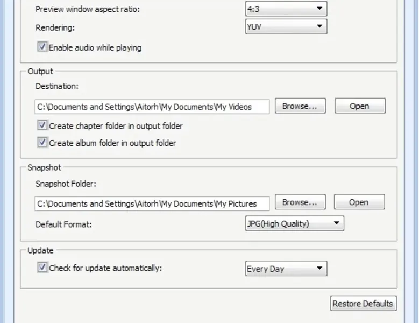The image size is (419, 323).
Task: Toggle Create album folder in output folder
Action: click(x=42, y=143)
